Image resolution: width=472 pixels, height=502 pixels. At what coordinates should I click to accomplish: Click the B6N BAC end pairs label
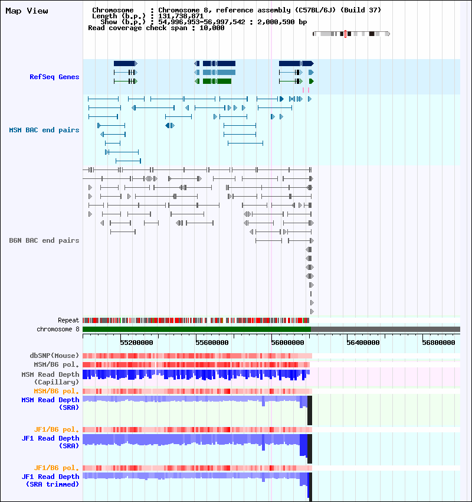[44, 240]
